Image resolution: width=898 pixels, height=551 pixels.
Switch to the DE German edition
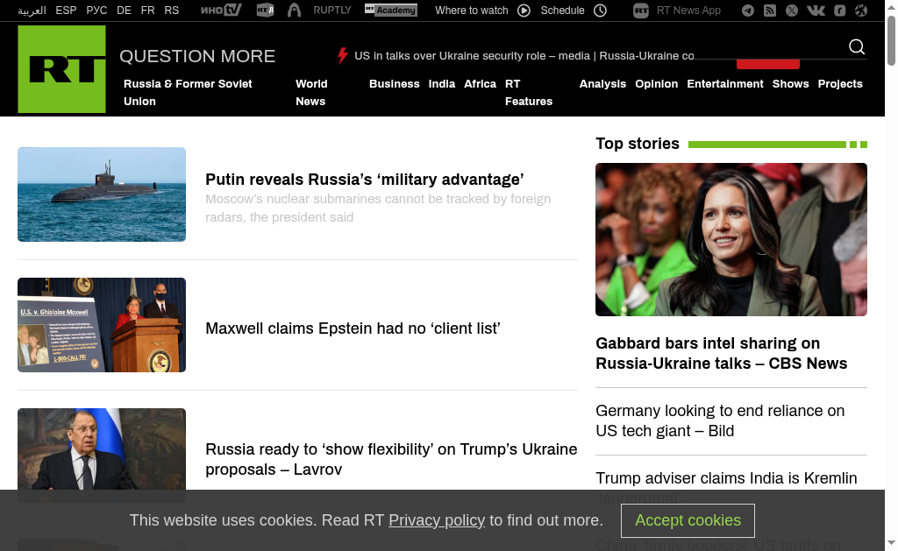point(124,11)
